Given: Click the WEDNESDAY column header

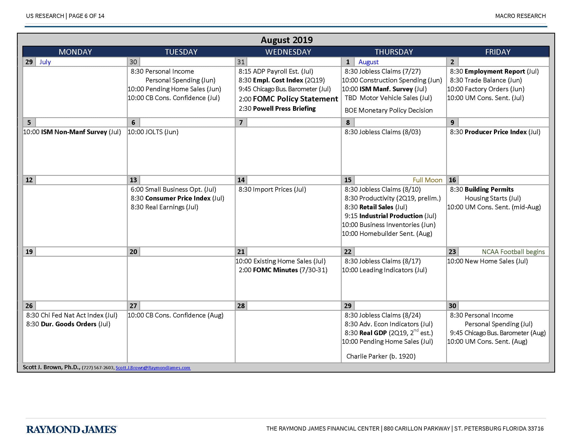Looking at the screenshot, I should click(x=286, y=51).
